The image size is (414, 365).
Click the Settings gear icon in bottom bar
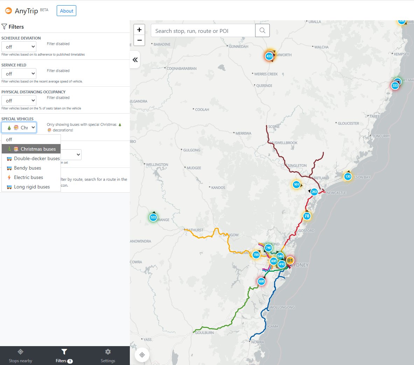point(108,352)
